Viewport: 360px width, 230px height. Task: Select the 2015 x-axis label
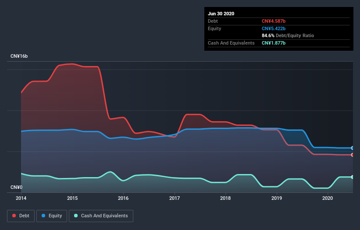[72, 198]
